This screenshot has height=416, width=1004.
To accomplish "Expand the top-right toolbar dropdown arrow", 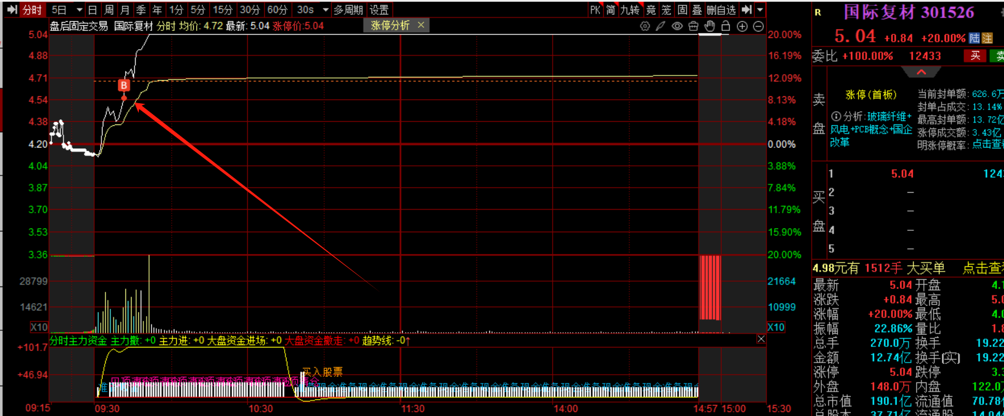I will 760,10.
